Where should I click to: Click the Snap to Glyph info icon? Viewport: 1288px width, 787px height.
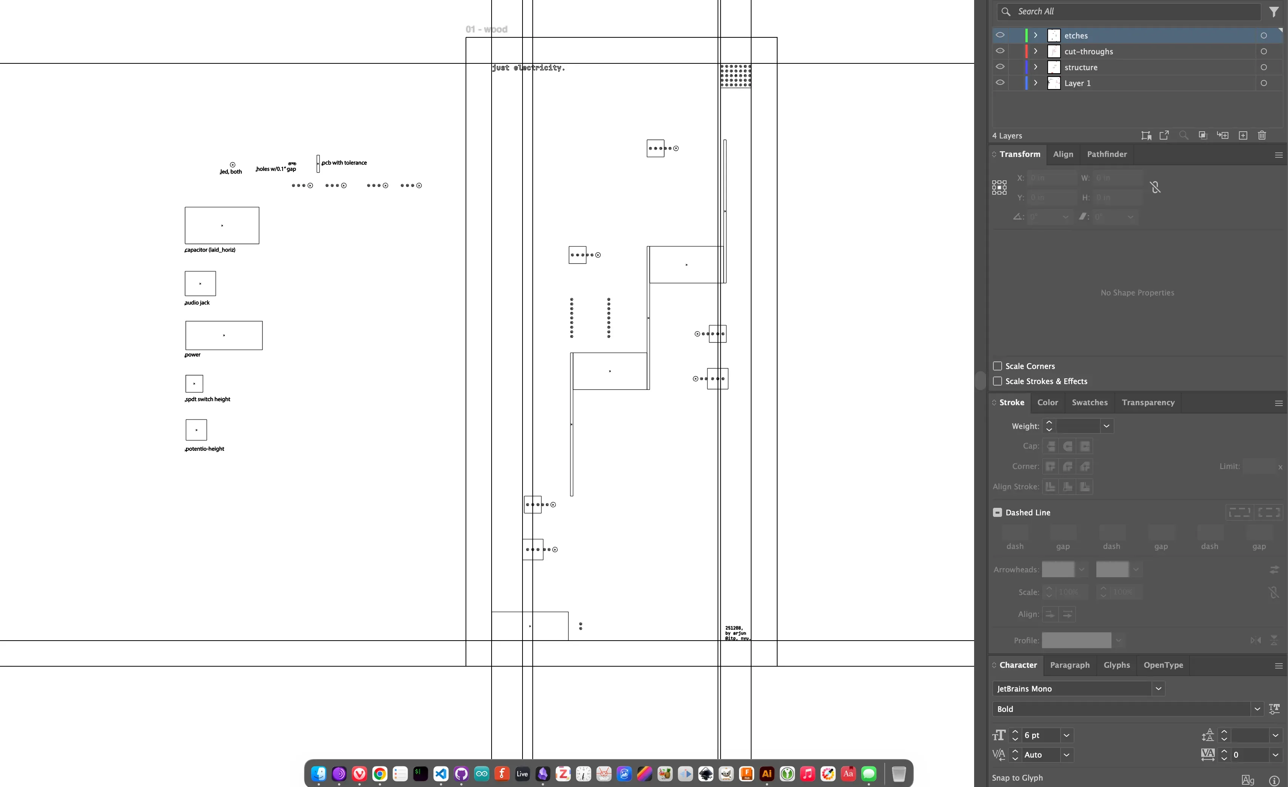coord(1274,780)
